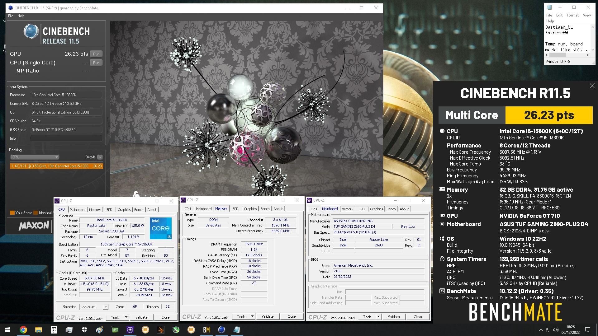Viewport: 598px width, 336px height.
Task: Switch to Cinebench via its blue sphere taskbar icon
Action: click(221, 330)
